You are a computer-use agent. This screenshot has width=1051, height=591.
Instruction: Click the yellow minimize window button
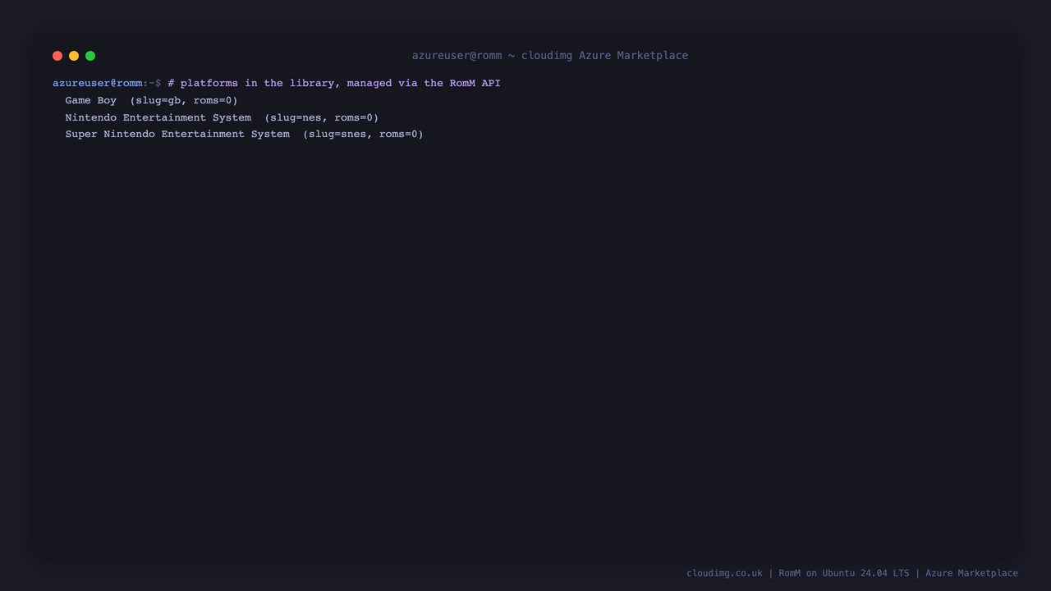[74, 56]
